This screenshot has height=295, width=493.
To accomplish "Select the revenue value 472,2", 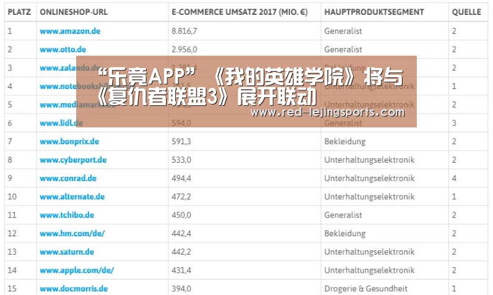I will [181, 197].
